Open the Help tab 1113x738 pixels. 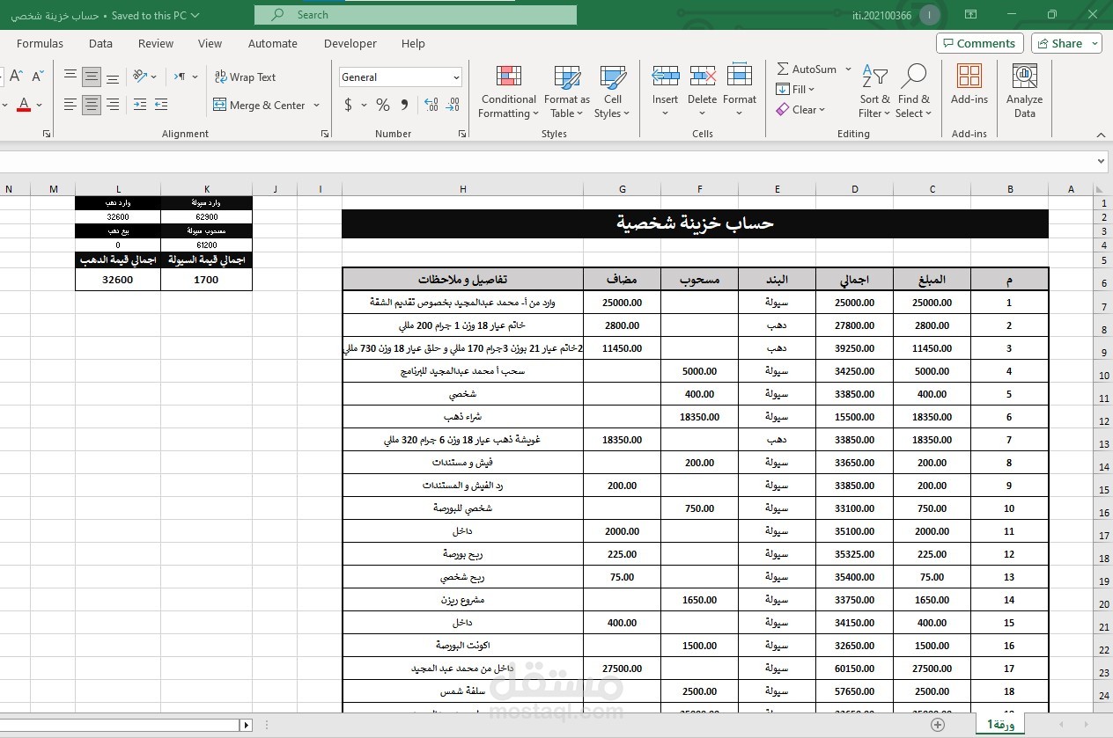[413, 43]
